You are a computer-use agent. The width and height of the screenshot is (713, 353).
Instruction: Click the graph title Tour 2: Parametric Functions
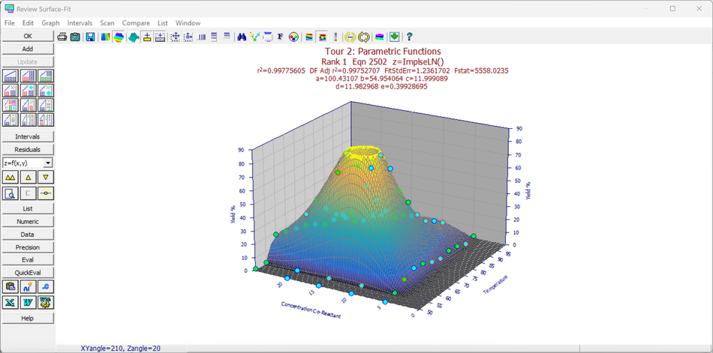383,51
